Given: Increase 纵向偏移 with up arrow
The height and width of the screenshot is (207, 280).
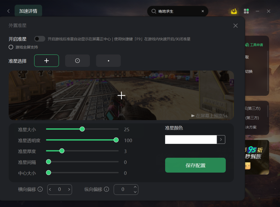Looking at the screenshot, I should [135, 187].
